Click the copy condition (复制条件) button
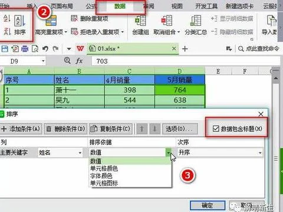The image size is (283, 212). pos(111,129)
